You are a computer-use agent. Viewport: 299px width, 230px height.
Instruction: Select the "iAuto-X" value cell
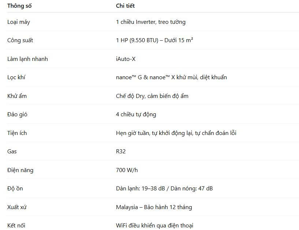click(126, 59)
